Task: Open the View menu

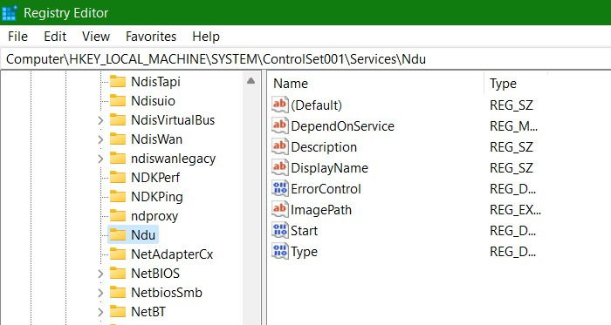Action: [x=96, y=37]
